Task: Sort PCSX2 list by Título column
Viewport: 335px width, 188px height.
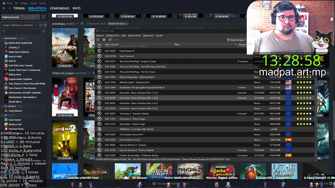Action: 177,45
